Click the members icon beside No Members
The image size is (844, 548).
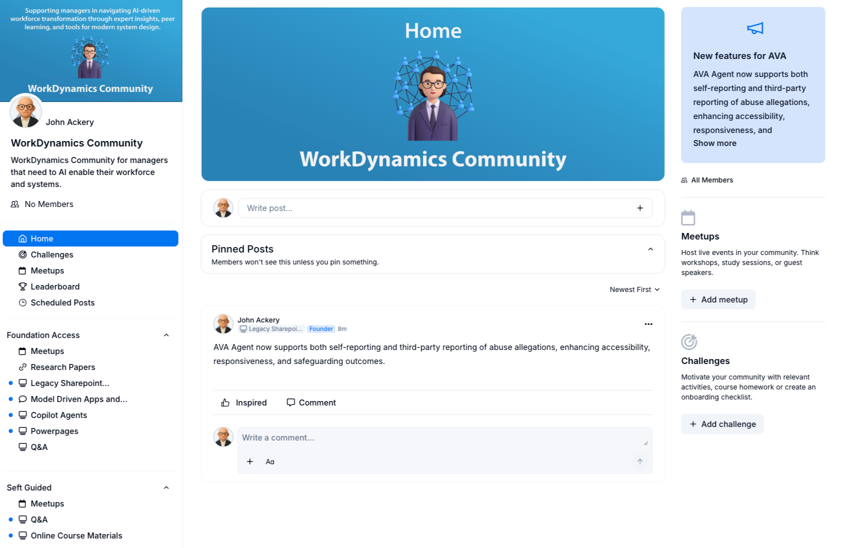coord(15,204)
